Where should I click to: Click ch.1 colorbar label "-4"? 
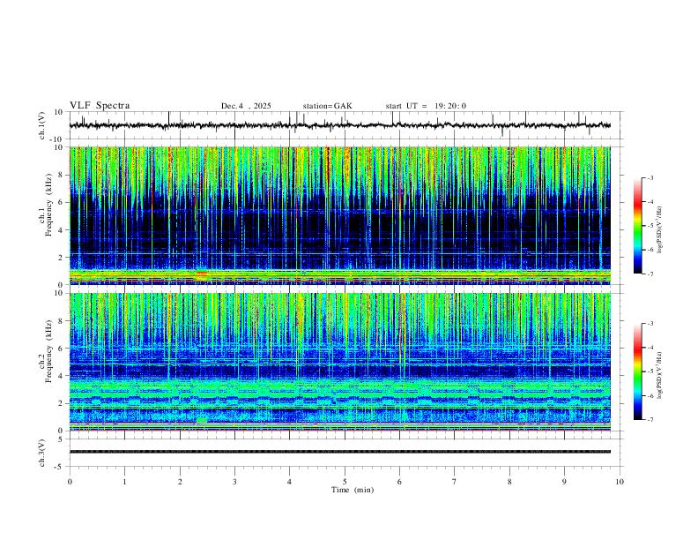coord(650,202)
